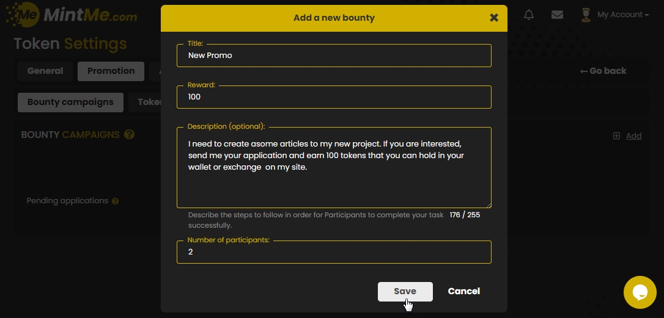Click the Pending applications info icon
The width and height of the screenshot is (664, 318).
click(116, 201)
